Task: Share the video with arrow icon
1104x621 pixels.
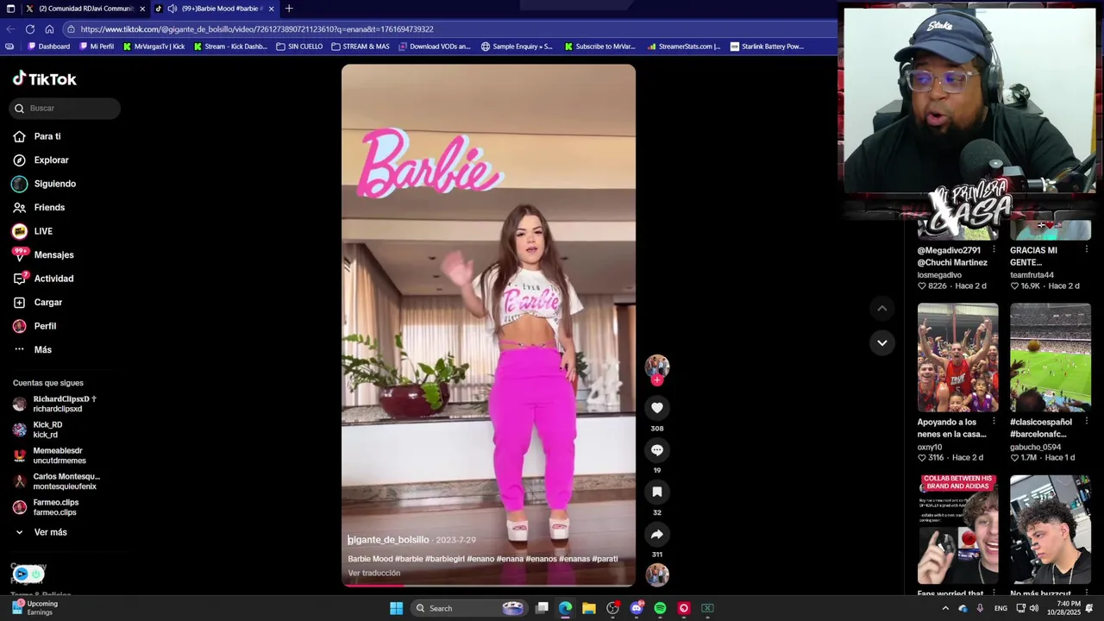Action: 657,534
